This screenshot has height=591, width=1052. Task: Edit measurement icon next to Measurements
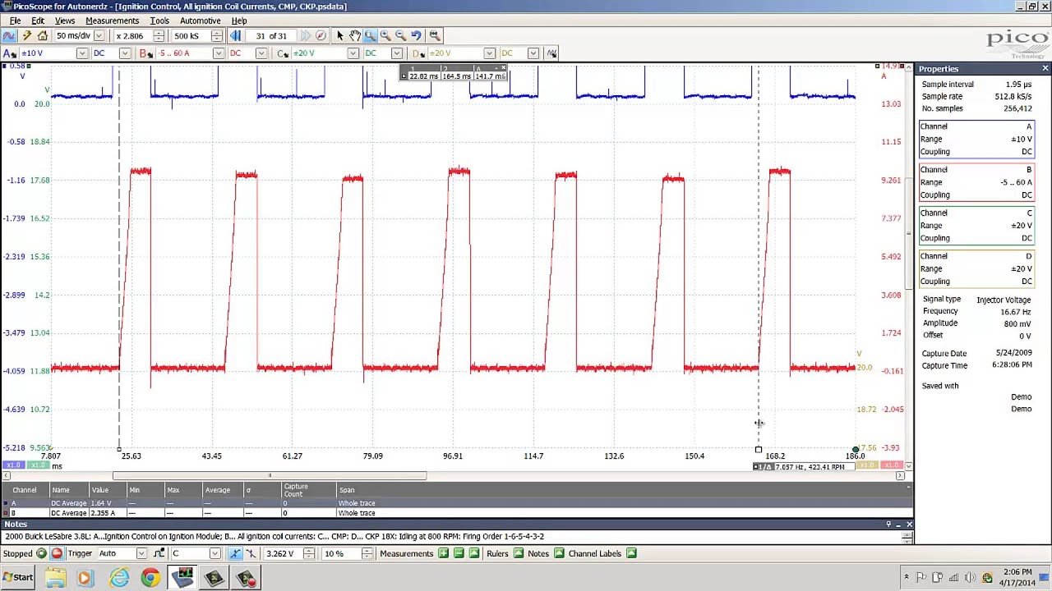pos(474,554)
